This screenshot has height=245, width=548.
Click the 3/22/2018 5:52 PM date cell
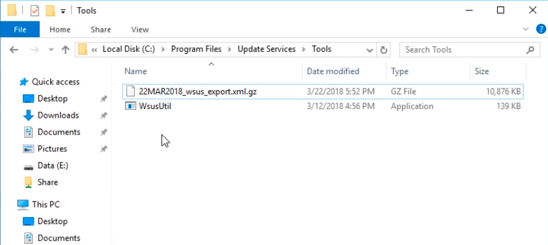coord(340,92)
